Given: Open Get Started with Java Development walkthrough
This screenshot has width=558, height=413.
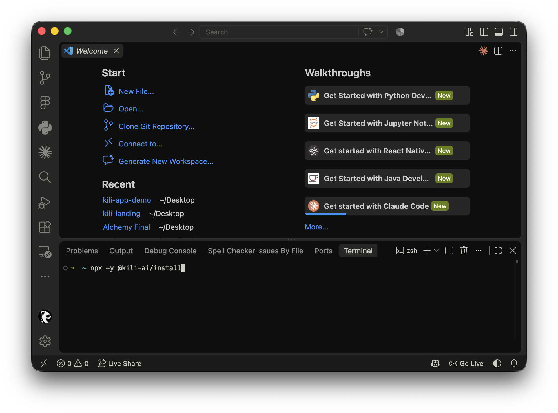Looking at the screenshot, I should tap(387, 179).
